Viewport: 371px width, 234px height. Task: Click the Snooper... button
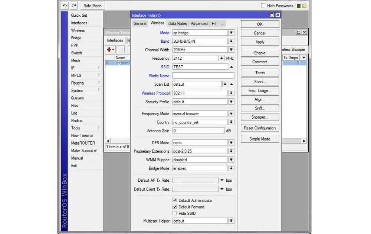260,117
